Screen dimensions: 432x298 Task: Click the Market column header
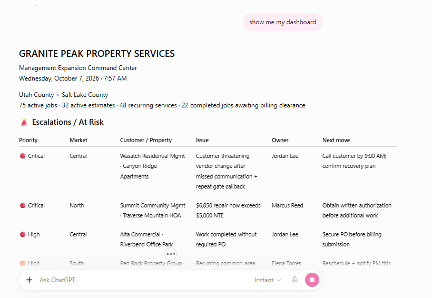78,140
